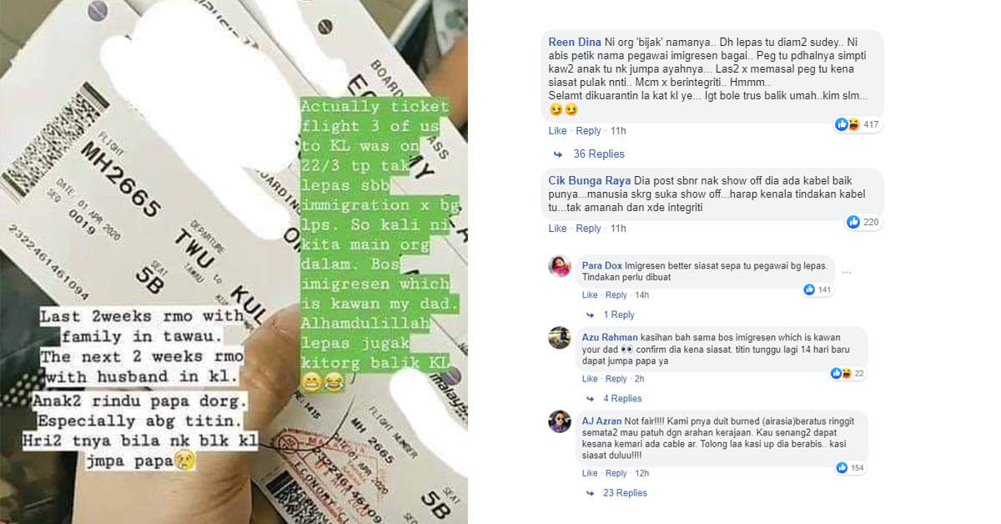This screenshot has width=1001, height=524.
Task: Open more options beside Para Dox's comment
Action: click(x=847, y=272)
